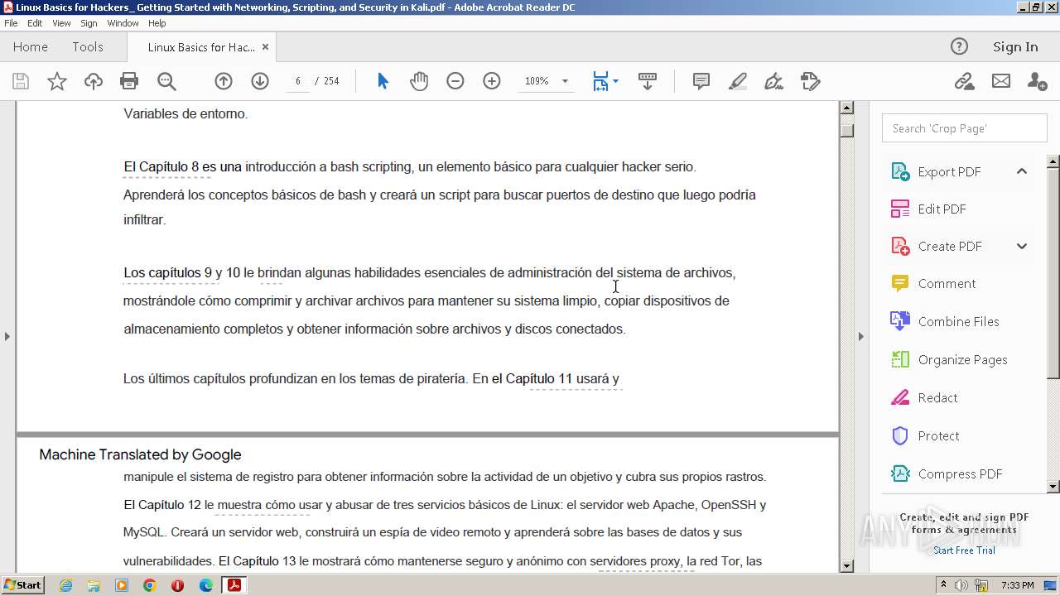Click the Search 'Crop Page' field
This screenshot has width=1060, height=596.
[x=965, y=128]
